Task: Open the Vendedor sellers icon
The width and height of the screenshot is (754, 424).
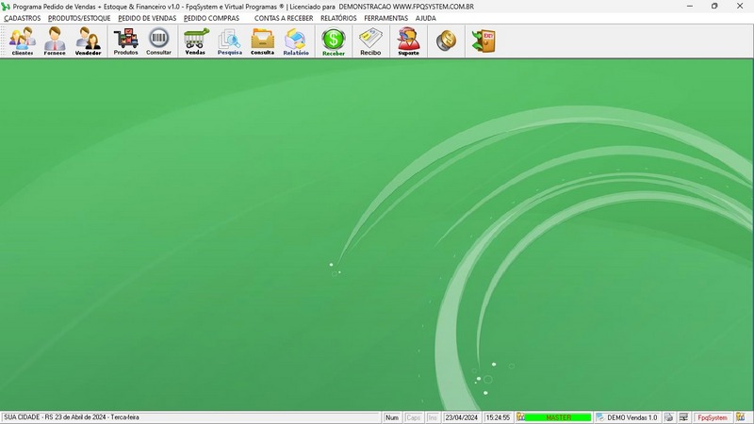Action: click(88, 41)
